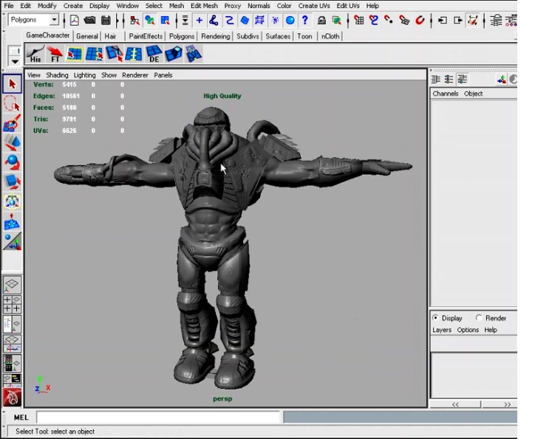The image size is (535, 439).
Task: Click the layer editor left arrows button
Action: point(455,404)
